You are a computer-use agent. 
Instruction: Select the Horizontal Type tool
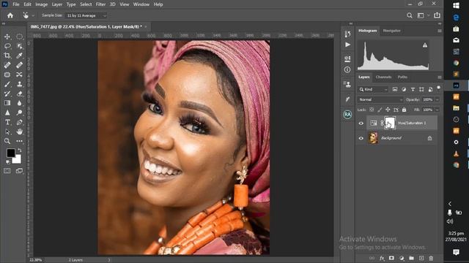7,122
